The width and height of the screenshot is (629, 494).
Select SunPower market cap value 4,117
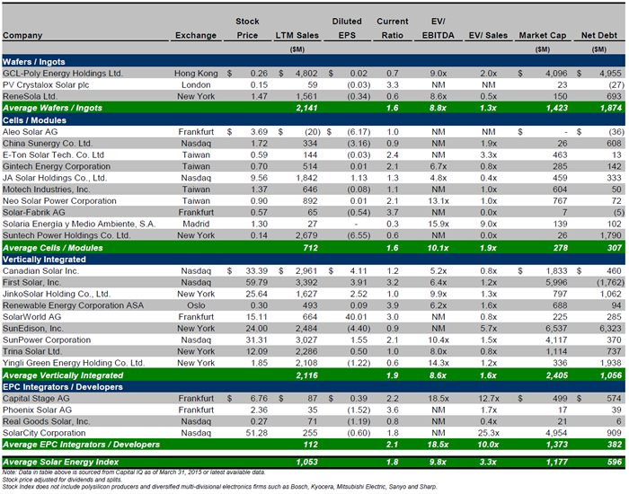tap(556, 340)
